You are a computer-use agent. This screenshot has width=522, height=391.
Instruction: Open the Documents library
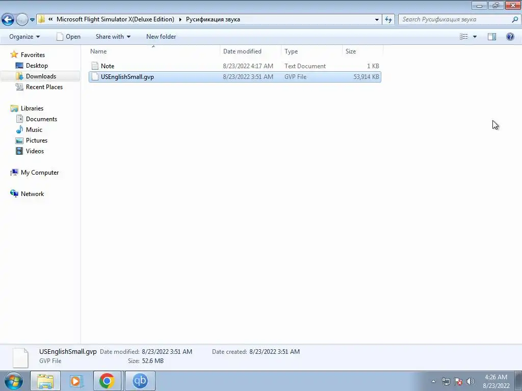[41, 119]
